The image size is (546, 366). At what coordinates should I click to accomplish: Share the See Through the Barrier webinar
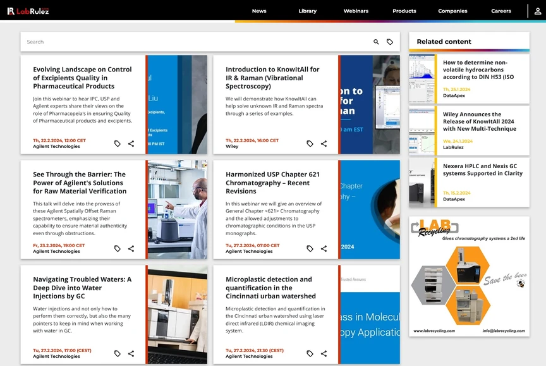[x=131, y=248]
